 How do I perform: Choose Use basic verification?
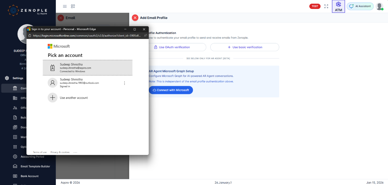245,47
